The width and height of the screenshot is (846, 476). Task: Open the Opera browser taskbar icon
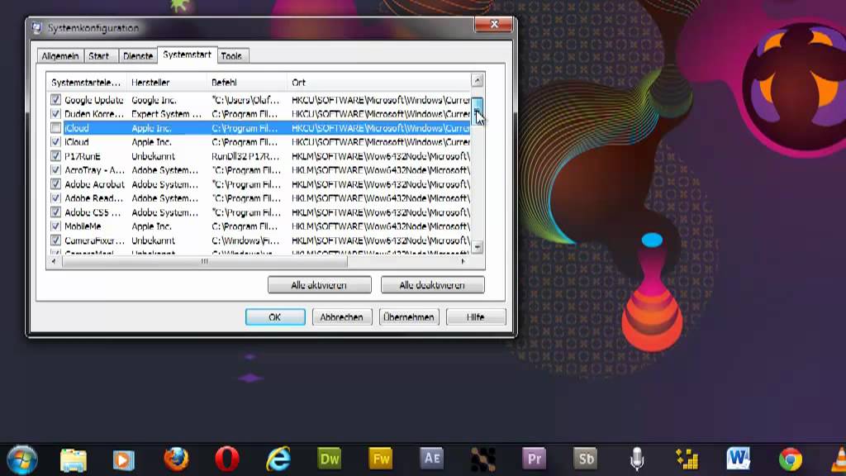tap(227, 459)
